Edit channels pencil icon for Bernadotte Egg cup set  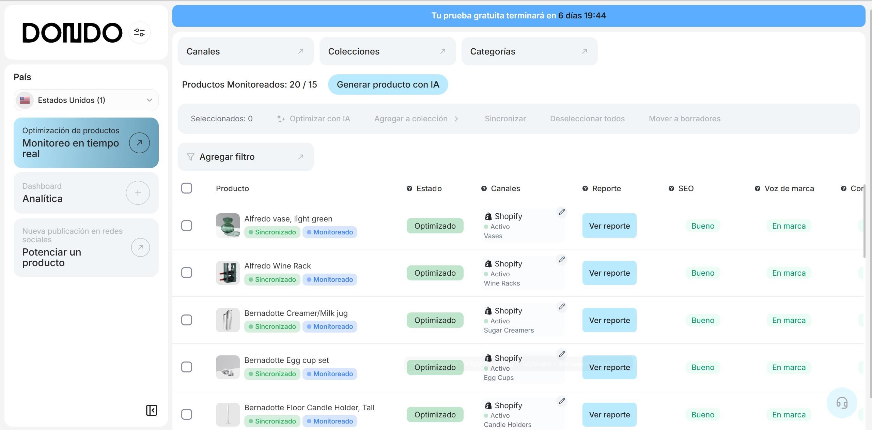point(562,354)
